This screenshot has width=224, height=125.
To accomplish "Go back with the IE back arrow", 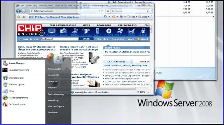I will [18, 11].
